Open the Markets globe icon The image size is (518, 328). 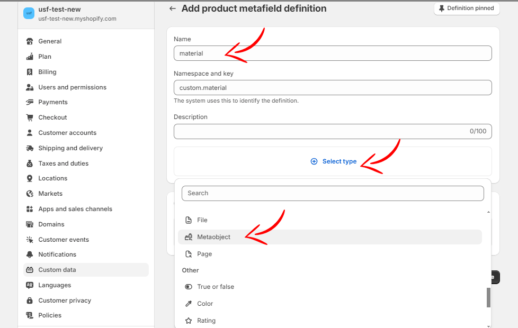pos(30,194)
